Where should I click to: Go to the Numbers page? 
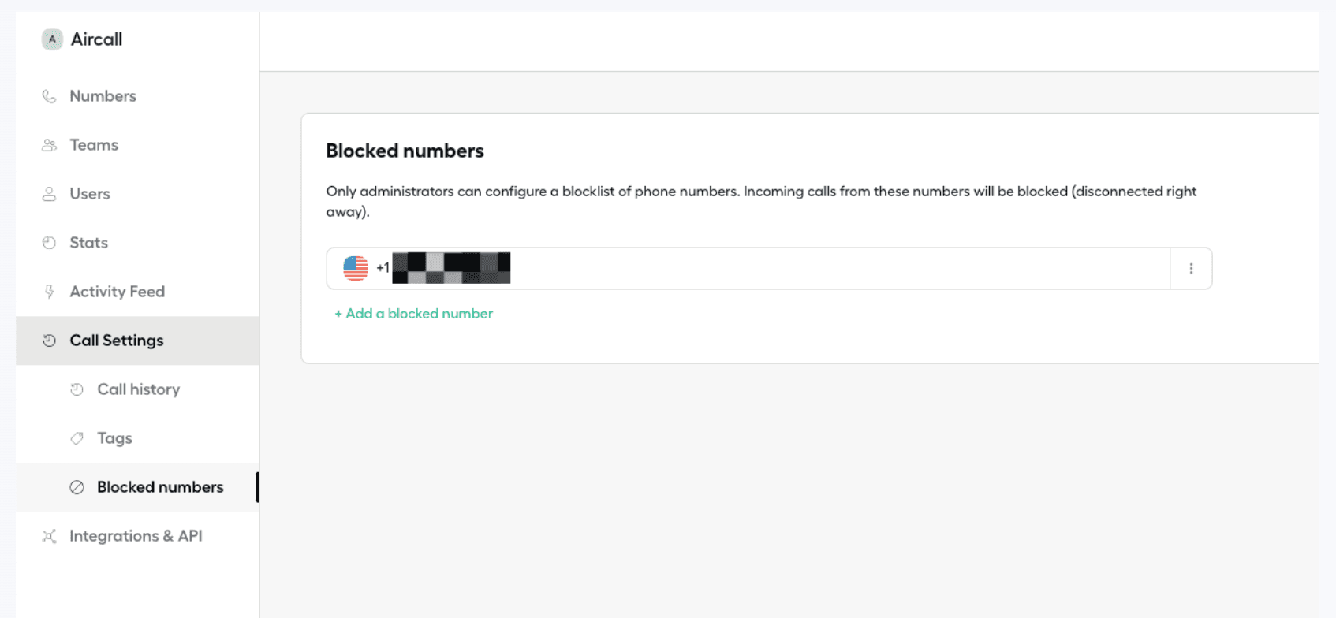point(103,96)
